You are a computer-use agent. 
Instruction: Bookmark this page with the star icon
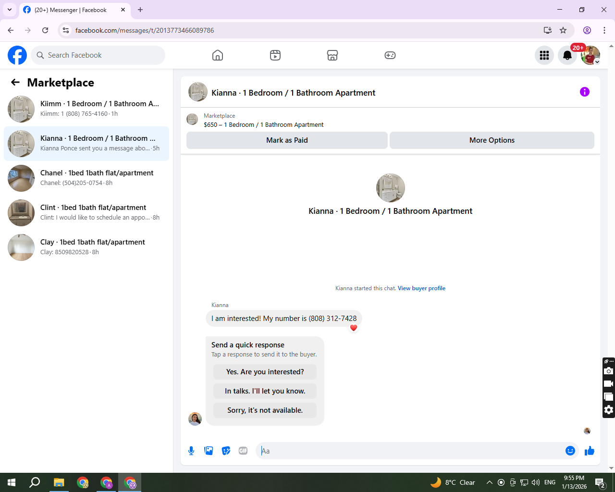tap(563, 30)
